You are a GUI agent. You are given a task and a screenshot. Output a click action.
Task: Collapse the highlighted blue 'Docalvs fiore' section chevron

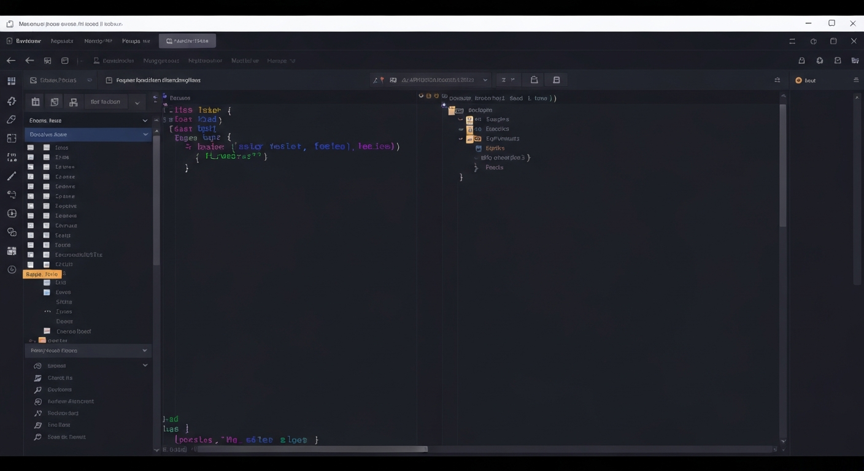(145, 134)
